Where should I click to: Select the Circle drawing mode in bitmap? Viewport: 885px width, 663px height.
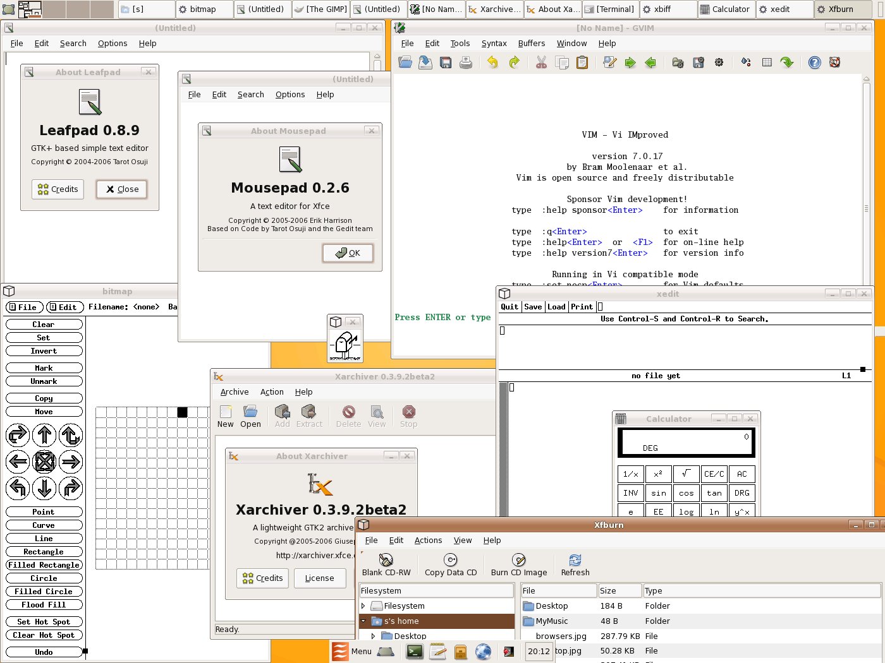point(44,578)
